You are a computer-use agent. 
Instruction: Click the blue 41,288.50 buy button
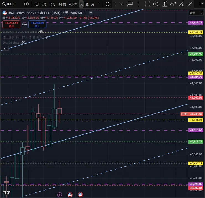point(37,24)
